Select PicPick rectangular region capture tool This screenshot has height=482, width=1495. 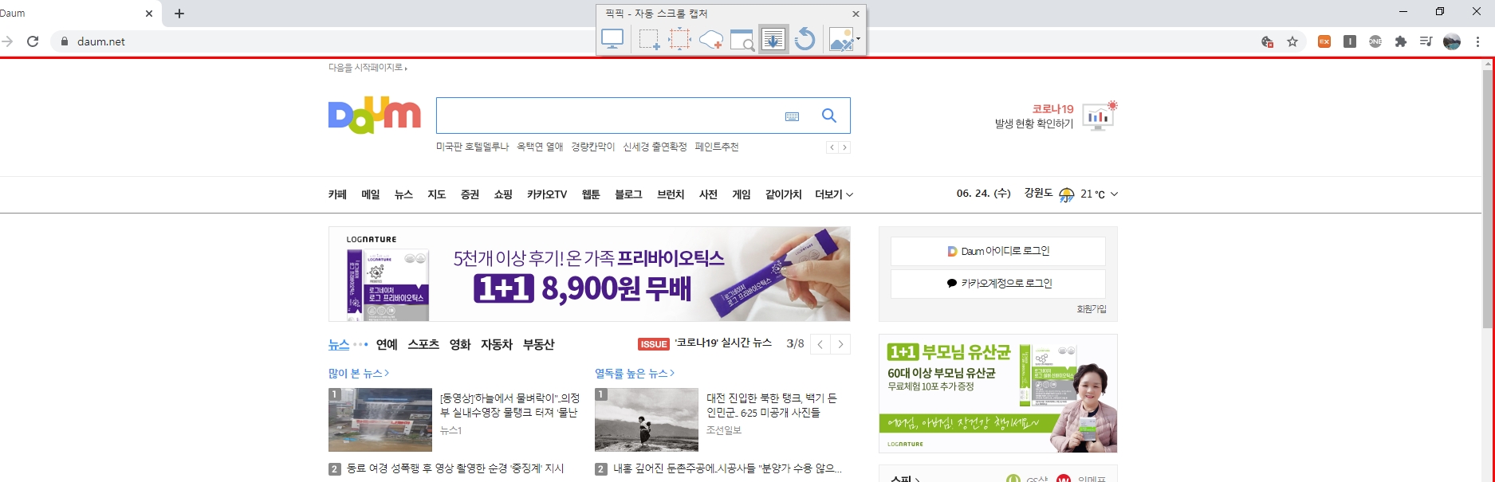(x=649, y=39)
